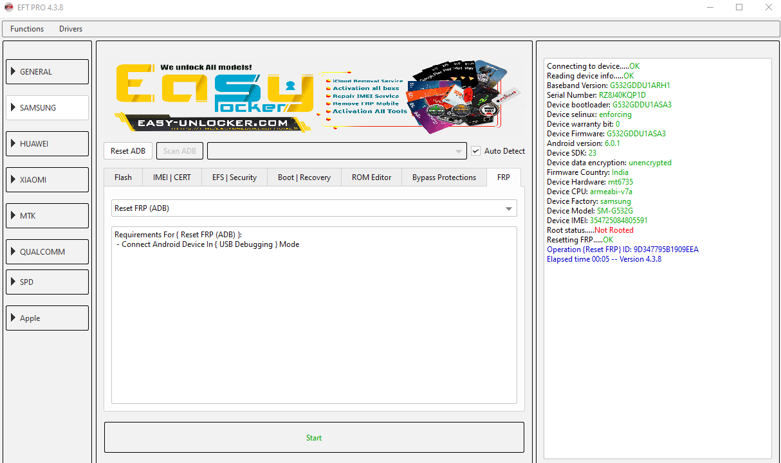
Task: Open the Functions menu
Action: (x=27, y=29)
